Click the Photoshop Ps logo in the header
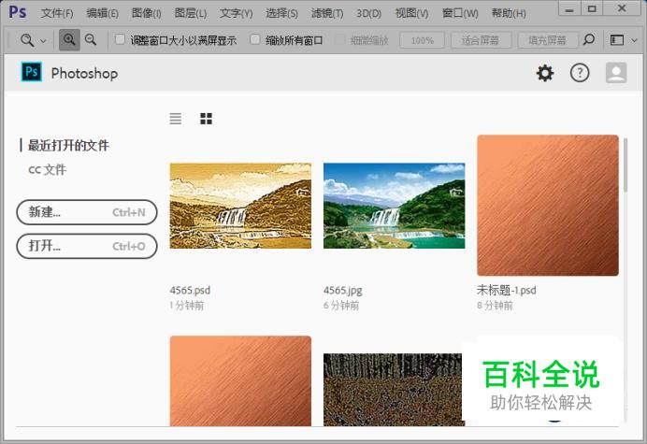 pos(32,72)
